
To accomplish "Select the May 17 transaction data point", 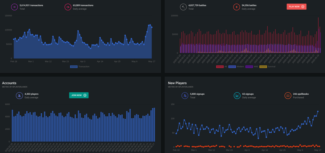I will (x=152, y=27).
